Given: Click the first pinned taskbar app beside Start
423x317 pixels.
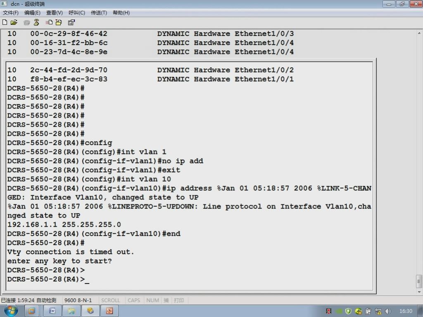Looking at the screenshot, I should click(31, 311).
